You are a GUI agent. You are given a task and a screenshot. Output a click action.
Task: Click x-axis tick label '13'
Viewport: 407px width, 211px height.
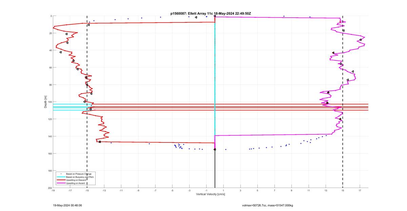(326, 191)
